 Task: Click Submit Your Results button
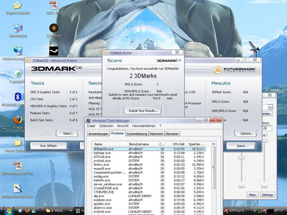coord(143,111)
